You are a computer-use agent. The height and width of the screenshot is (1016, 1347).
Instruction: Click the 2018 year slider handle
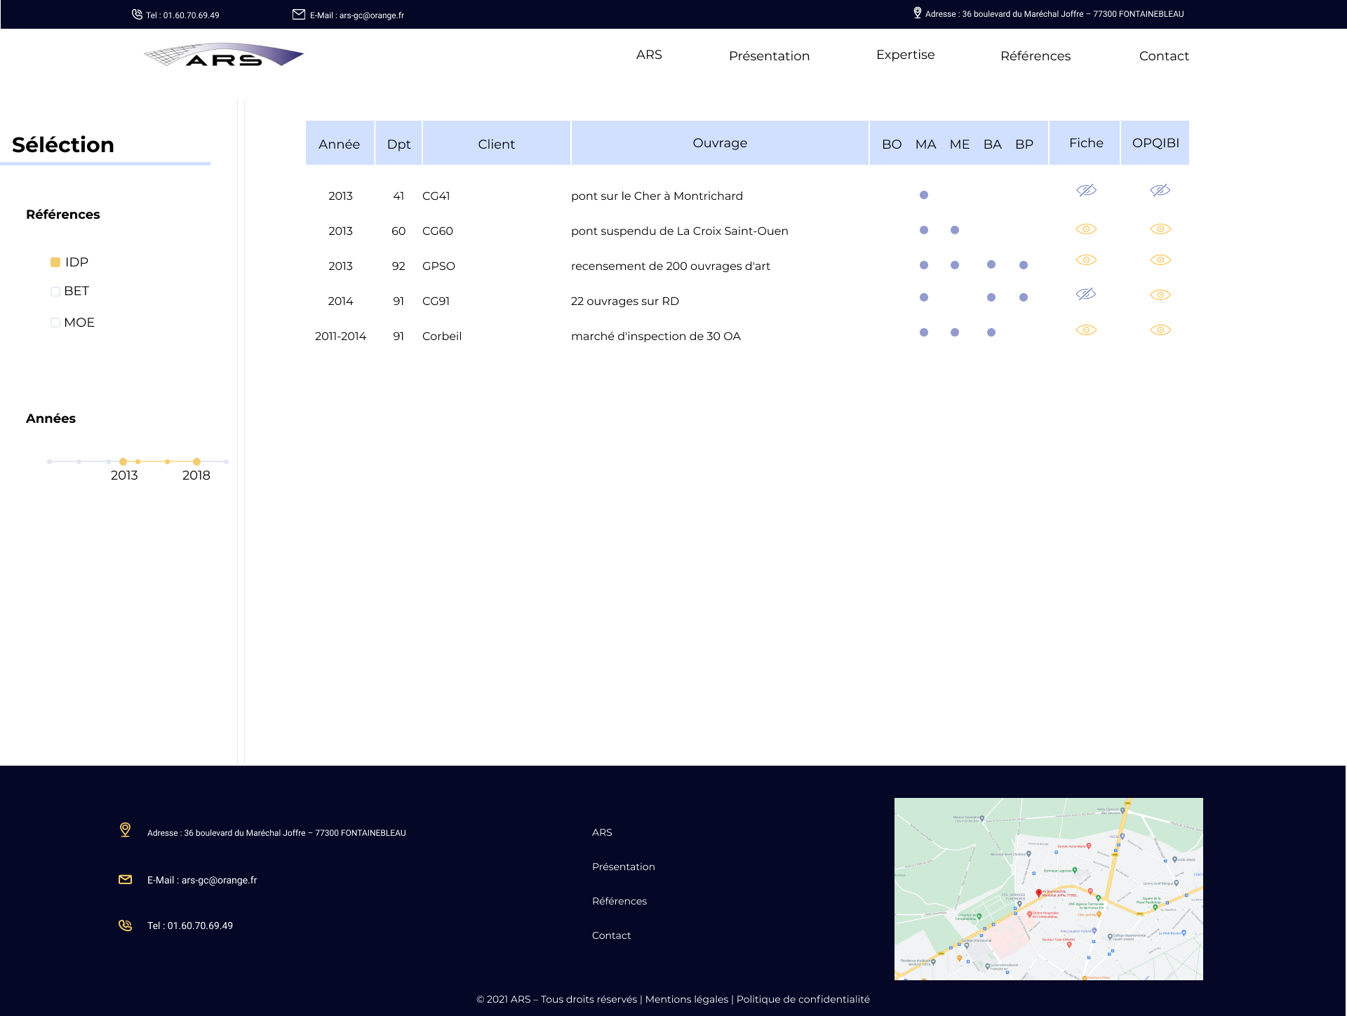(197, 461)
